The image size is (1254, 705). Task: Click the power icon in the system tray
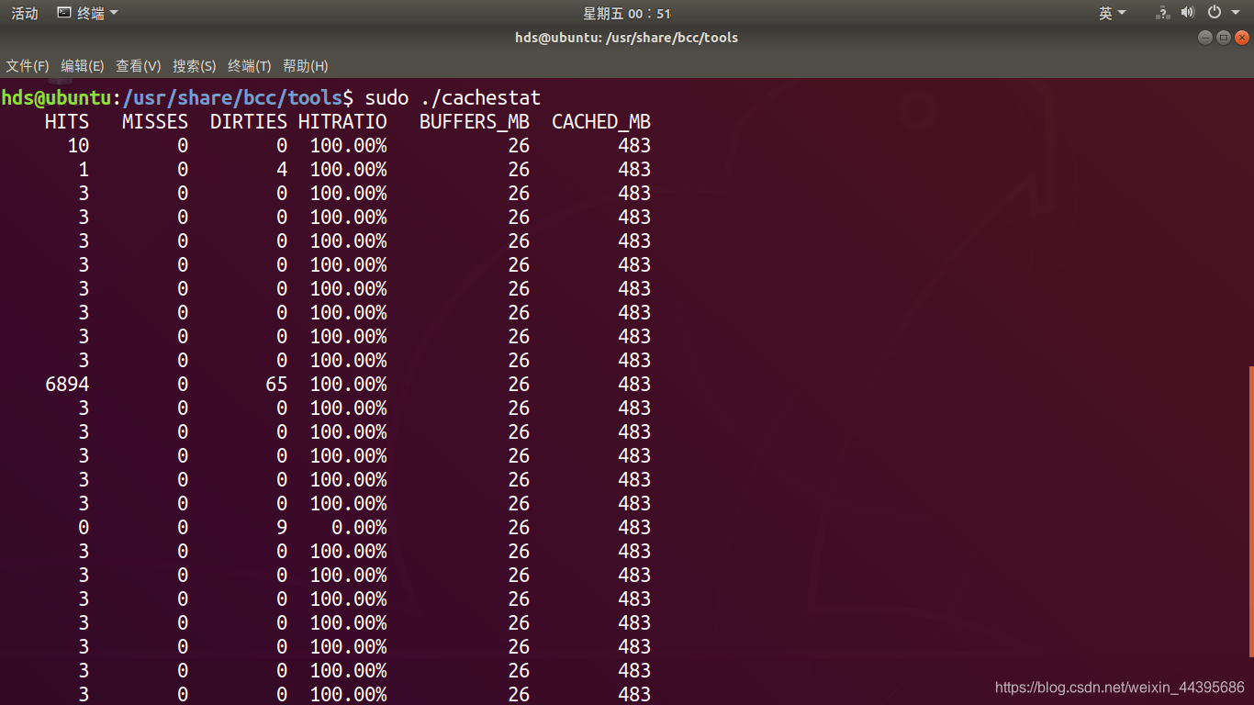(x=1214, y=13)
